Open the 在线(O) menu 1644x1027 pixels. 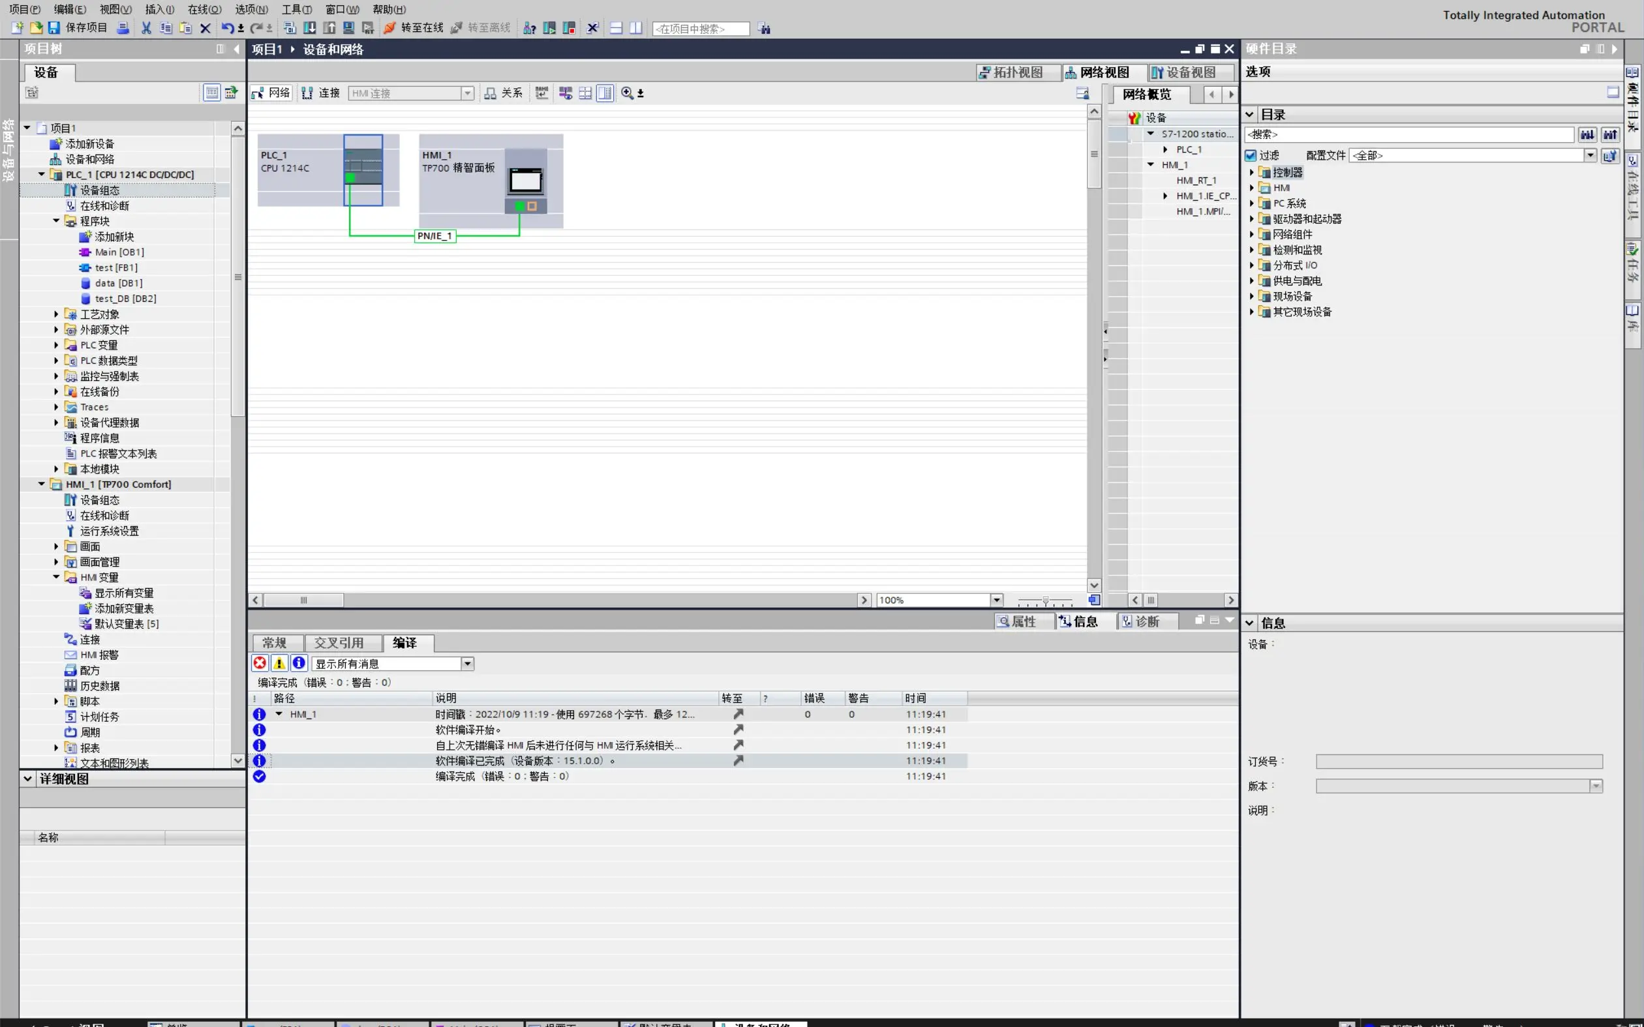click(x=204, y=9)
